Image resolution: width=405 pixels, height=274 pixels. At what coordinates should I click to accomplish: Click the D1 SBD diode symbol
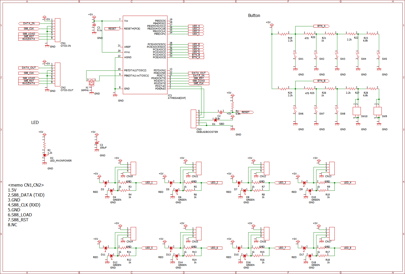click(x=216, y=120)
